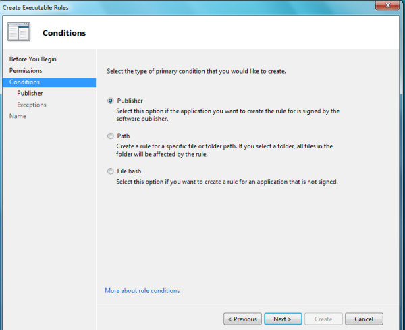
Task: Click 'Select the type of primary condition' text
Action: (x=196, y=72)
